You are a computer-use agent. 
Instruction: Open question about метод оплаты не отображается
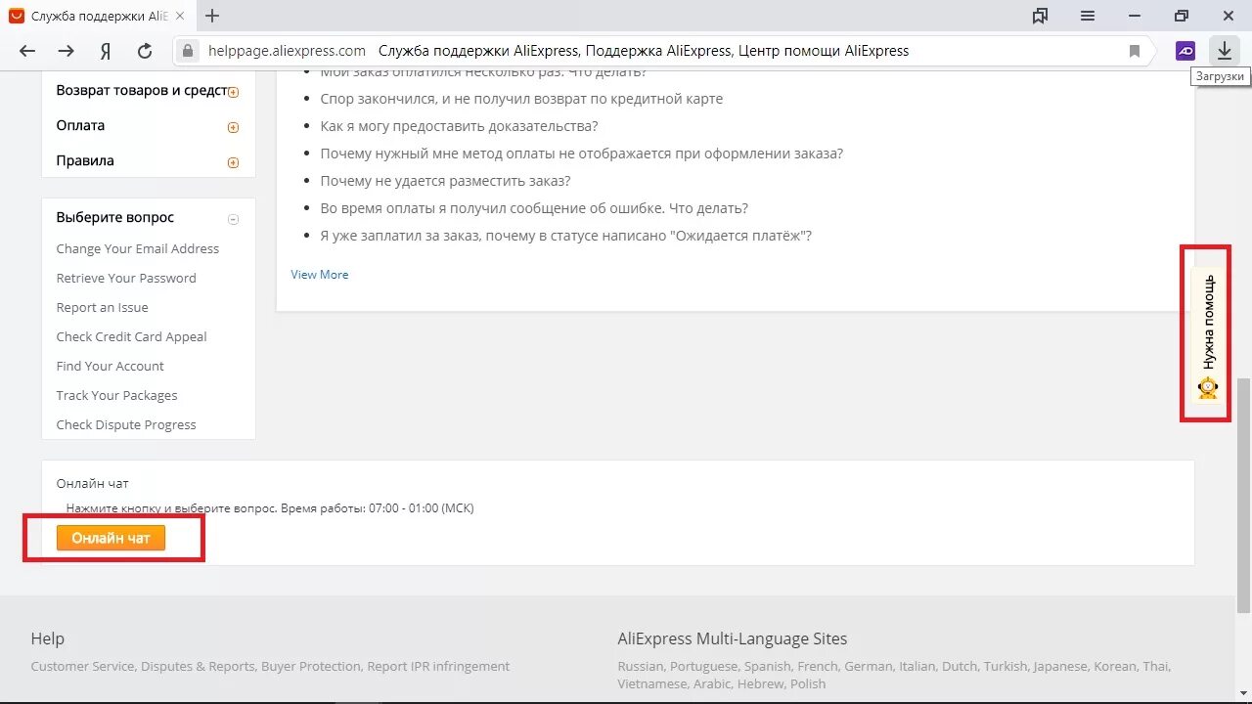pyautogui.click(x=581, y=154)
